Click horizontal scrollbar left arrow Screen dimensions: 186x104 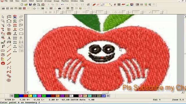point(27,92)
